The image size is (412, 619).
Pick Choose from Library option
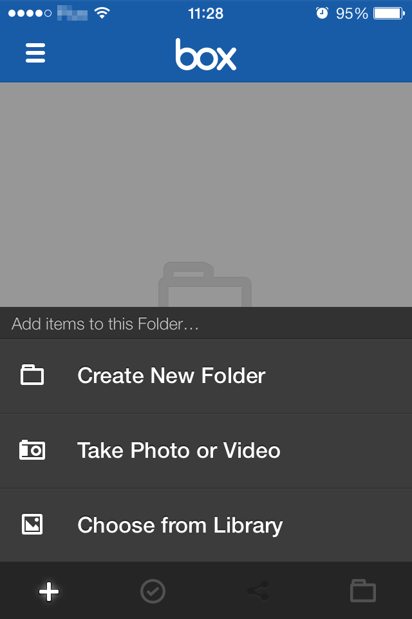click(x=206, y=526)
